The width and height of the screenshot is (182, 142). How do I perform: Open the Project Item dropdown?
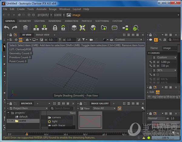click(x=29, y=108)
